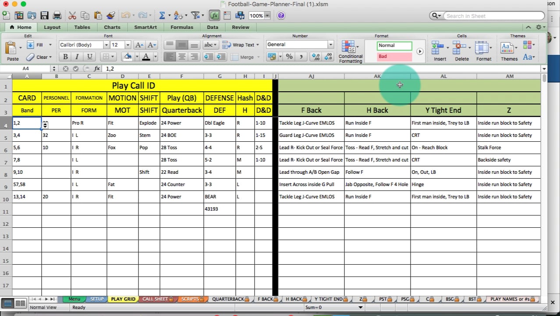Increase font size with the larger A
Image resolution: width=560 pixels, height=316 pixels.
(x=139, y=45)
